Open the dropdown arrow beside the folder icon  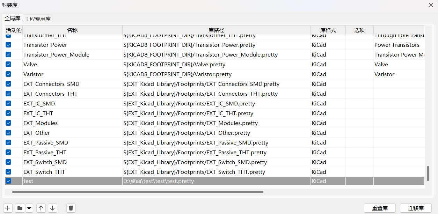[x=29, y=208]
